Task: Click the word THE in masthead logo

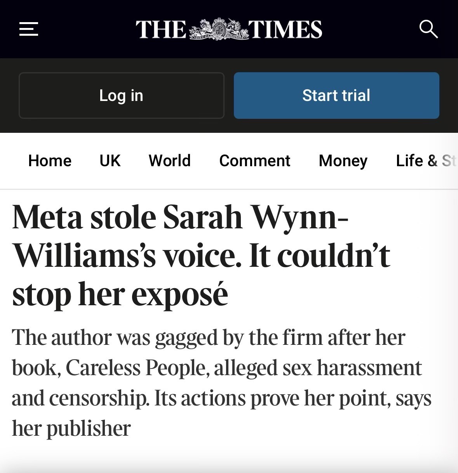Action: 161,30
